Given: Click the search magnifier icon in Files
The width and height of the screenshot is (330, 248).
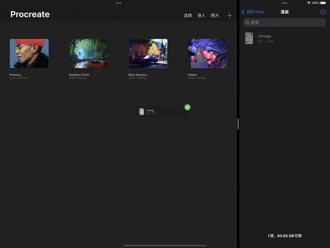Looking at the screenshot, I should coord(247,23).
